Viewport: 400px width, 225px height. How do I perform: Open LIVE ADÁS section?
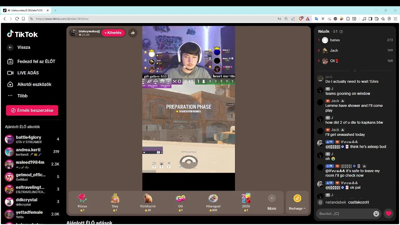point(23,73)
